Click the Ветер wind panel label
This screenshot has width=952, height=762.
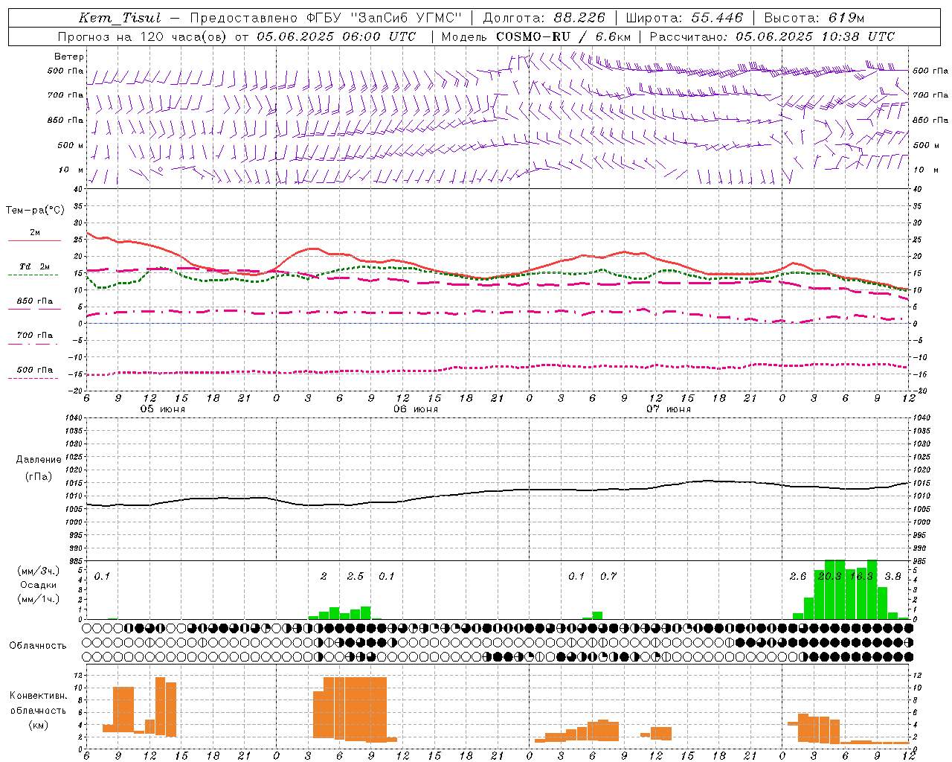click(69, 57)
